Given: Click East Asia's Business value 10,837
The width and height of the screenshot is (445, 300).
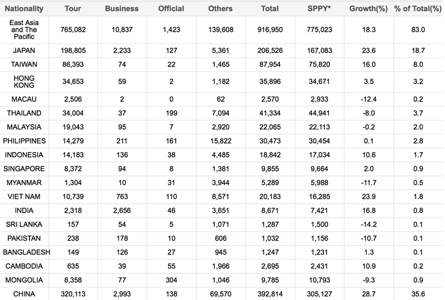Looking at the screenshot, I should point(122,29).
